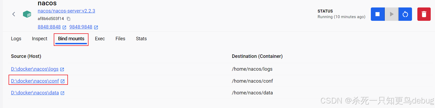Copy the container ID af8b6d503f14
The width and height of the screenshot is (435, 108).
point(69,19)
